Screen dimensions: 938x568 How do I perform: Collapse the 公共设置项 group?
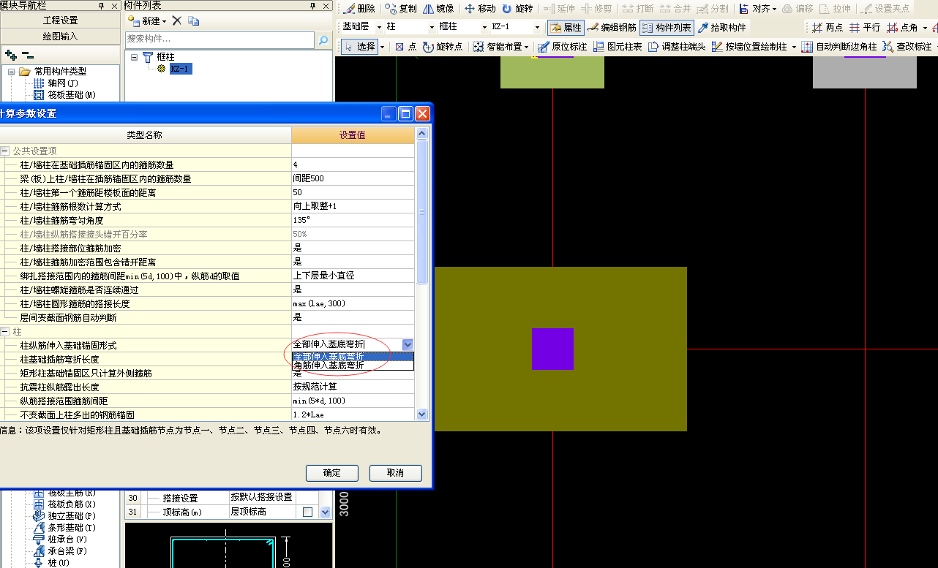point(5,151)
